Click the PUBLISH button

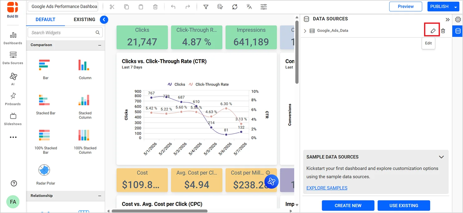(439, 7)
